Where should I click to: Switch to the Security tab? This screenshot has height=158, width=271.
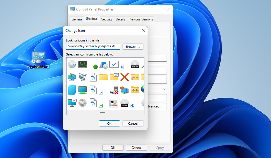[107, 19]
